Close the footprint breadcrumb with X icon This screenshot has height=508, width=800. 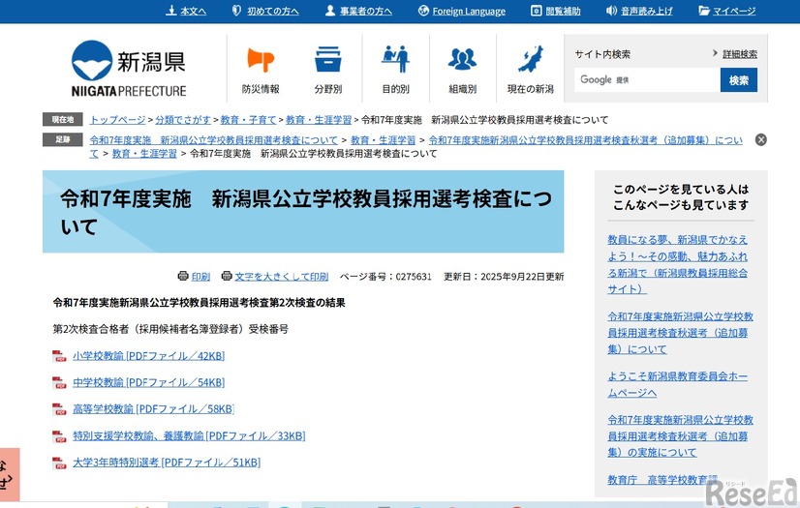760,139
